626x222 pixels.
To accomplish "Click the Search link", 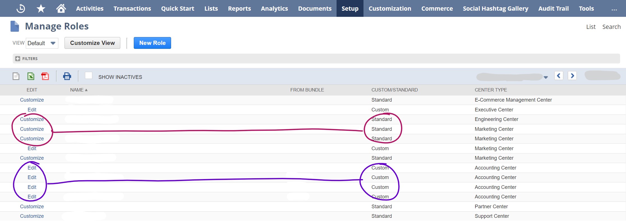I will coord(611,27).
